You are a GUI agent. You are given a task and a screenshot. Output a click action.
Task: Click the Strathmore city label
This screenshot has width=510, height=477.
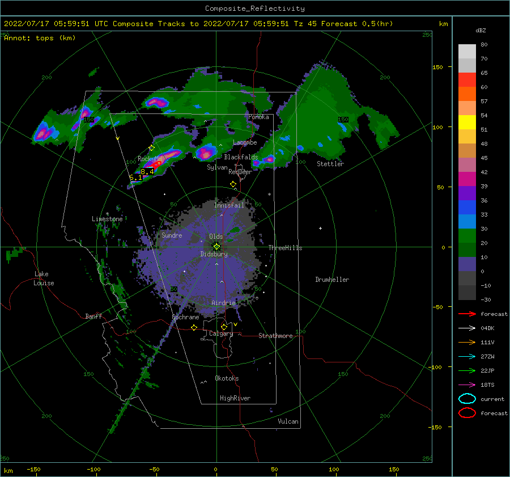point(275,336)
